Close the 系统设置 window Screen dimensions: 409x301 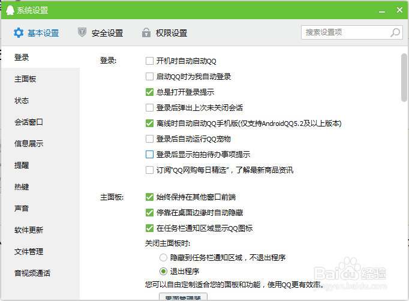[399, 10]
